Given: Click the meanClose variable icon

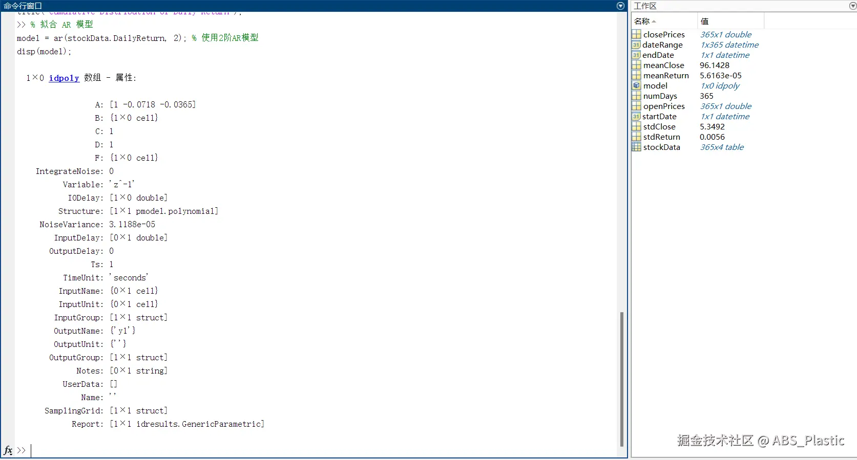Looking at the screenshot, I should click(636, 65).
